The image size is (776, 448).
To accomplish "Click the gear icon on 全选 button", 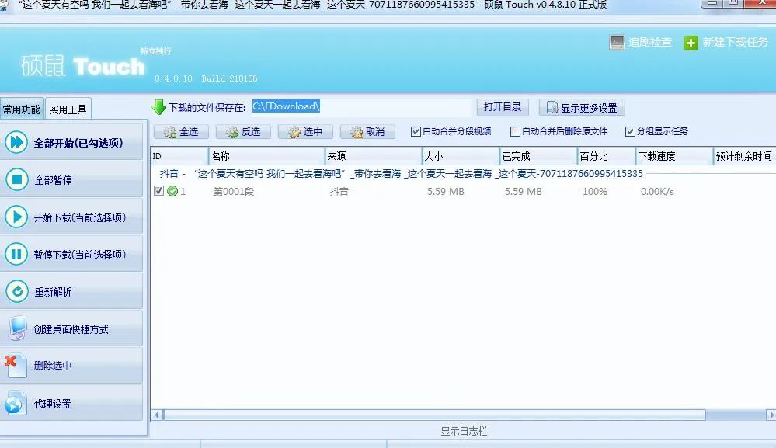I will tap(170, 132).
